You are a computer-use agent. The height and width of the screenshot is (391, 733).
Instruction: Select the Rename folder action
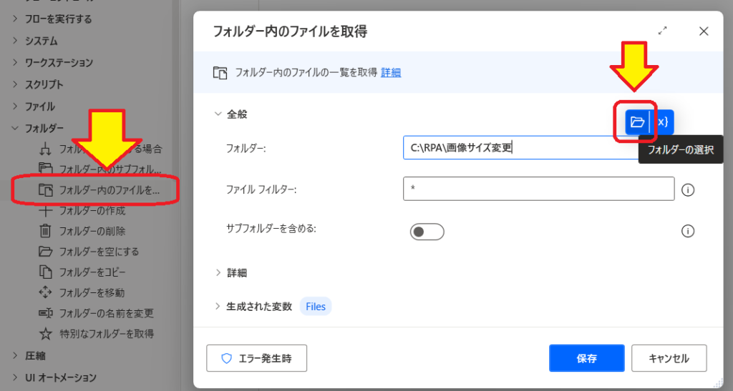coord(106,313)
